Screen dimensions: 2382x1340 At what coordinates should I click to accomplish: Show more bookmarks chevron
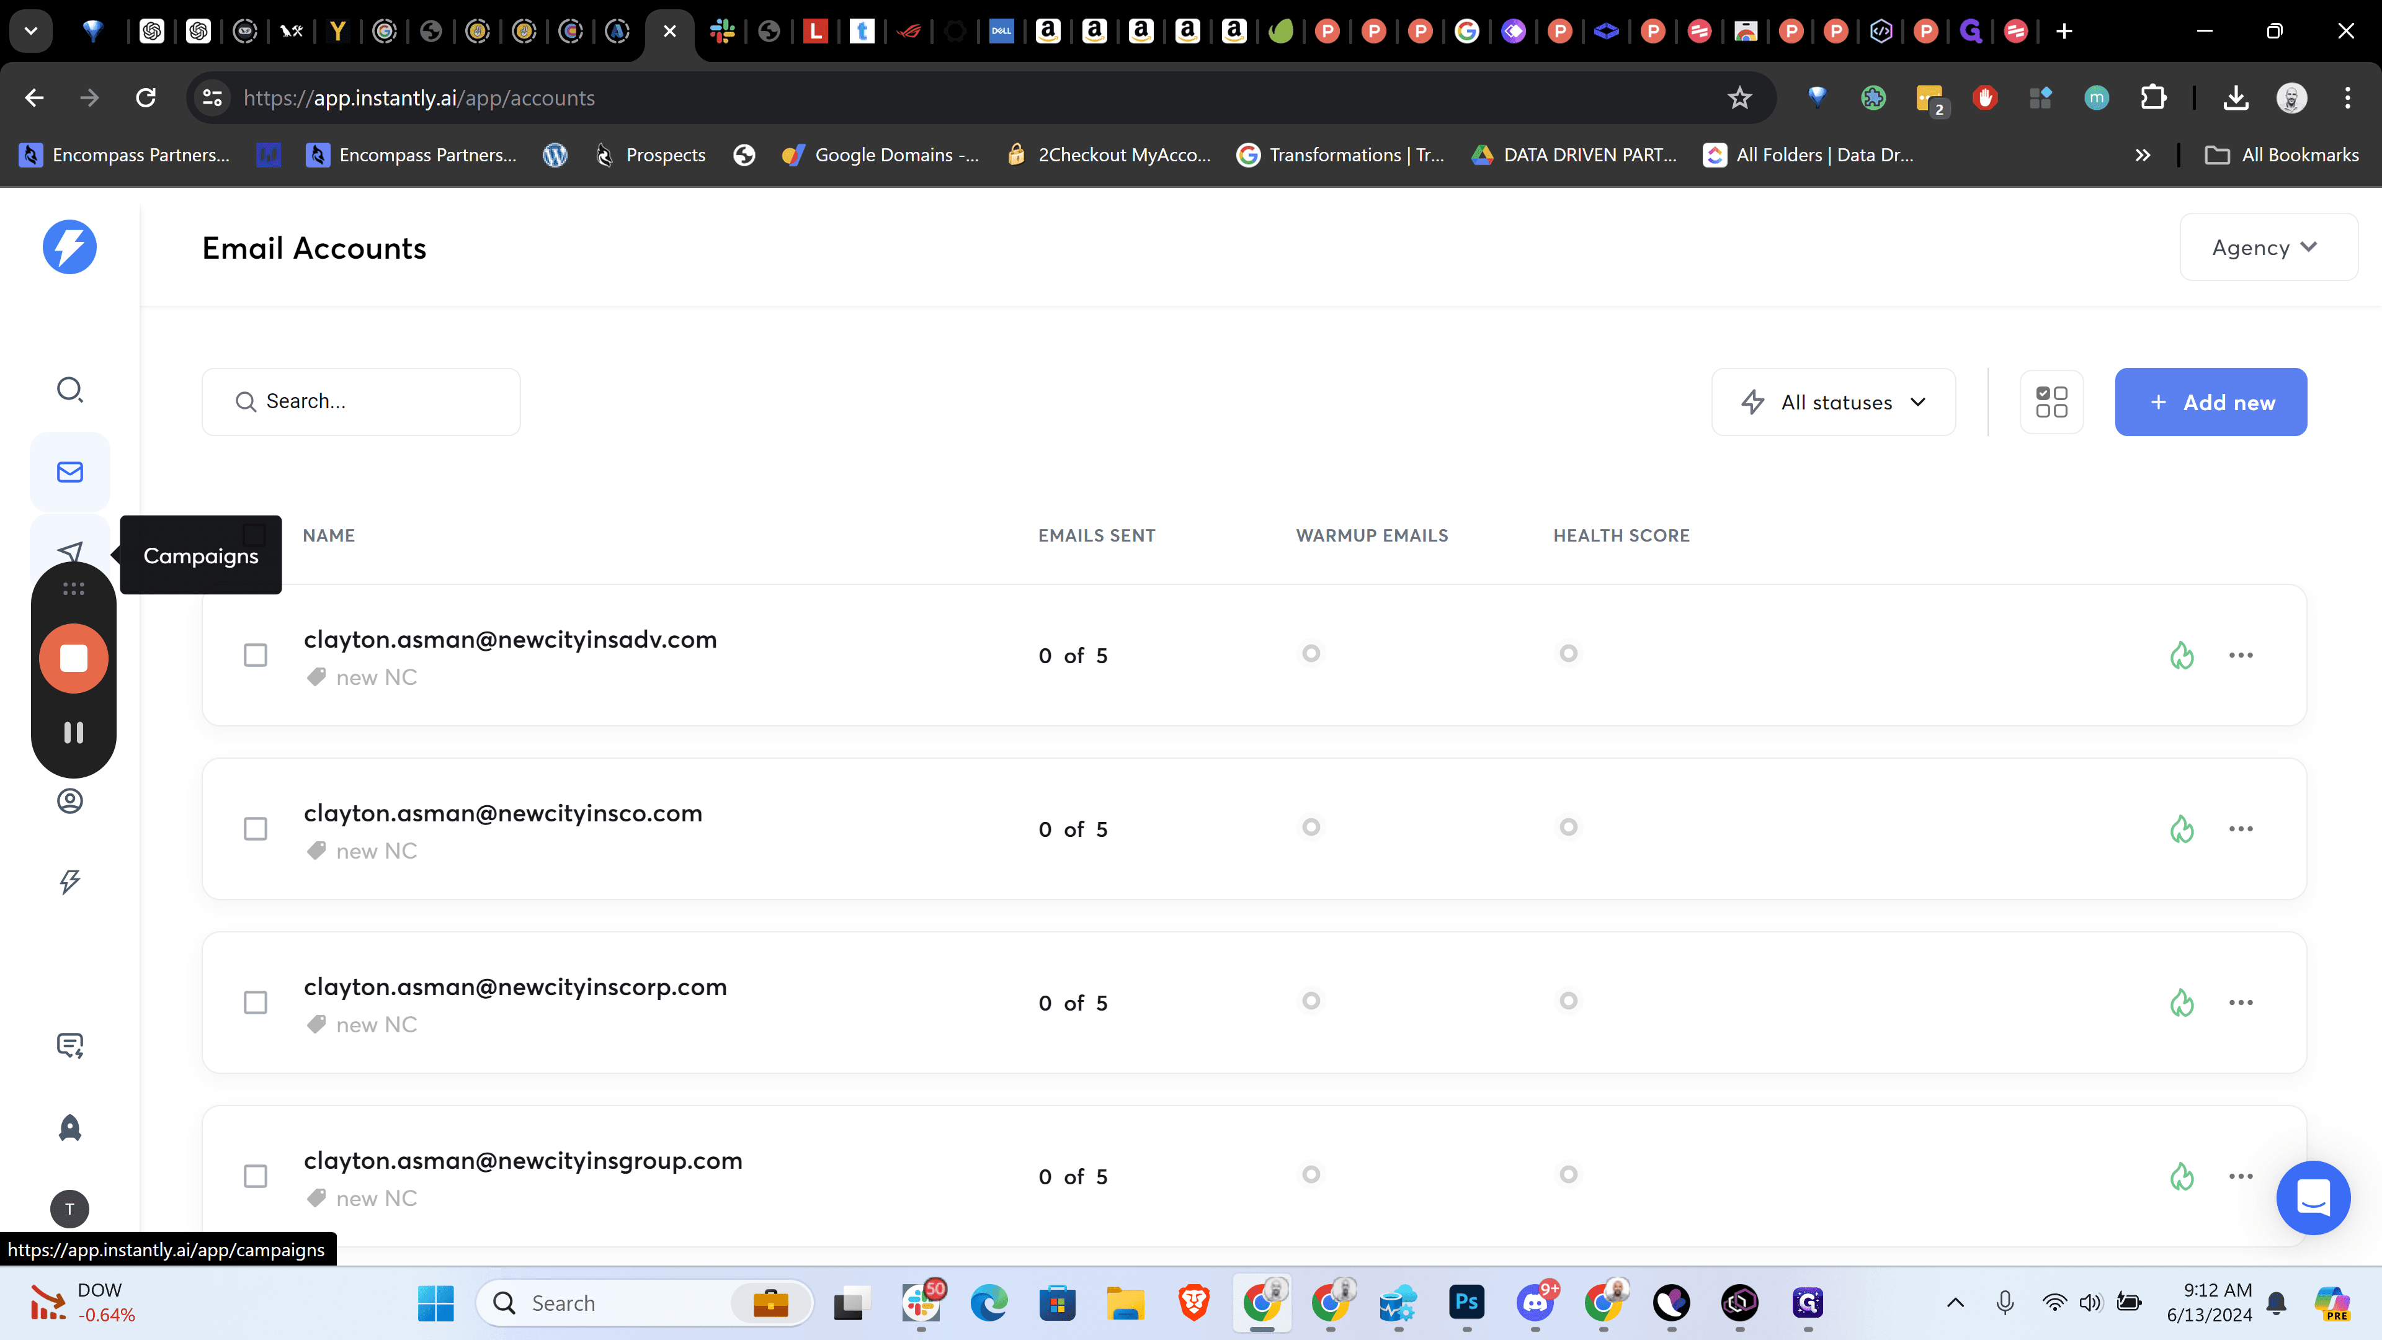click(x=2143, y=155)
